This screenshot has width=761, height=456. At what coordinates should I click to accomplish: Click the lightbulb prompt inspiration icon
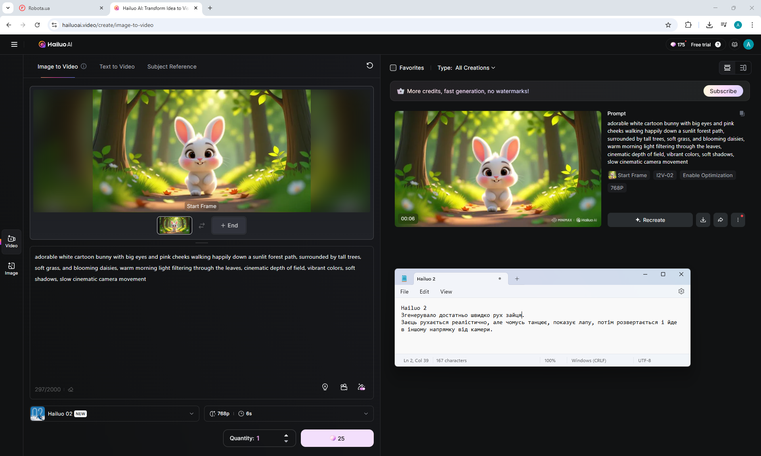(325, 387)
